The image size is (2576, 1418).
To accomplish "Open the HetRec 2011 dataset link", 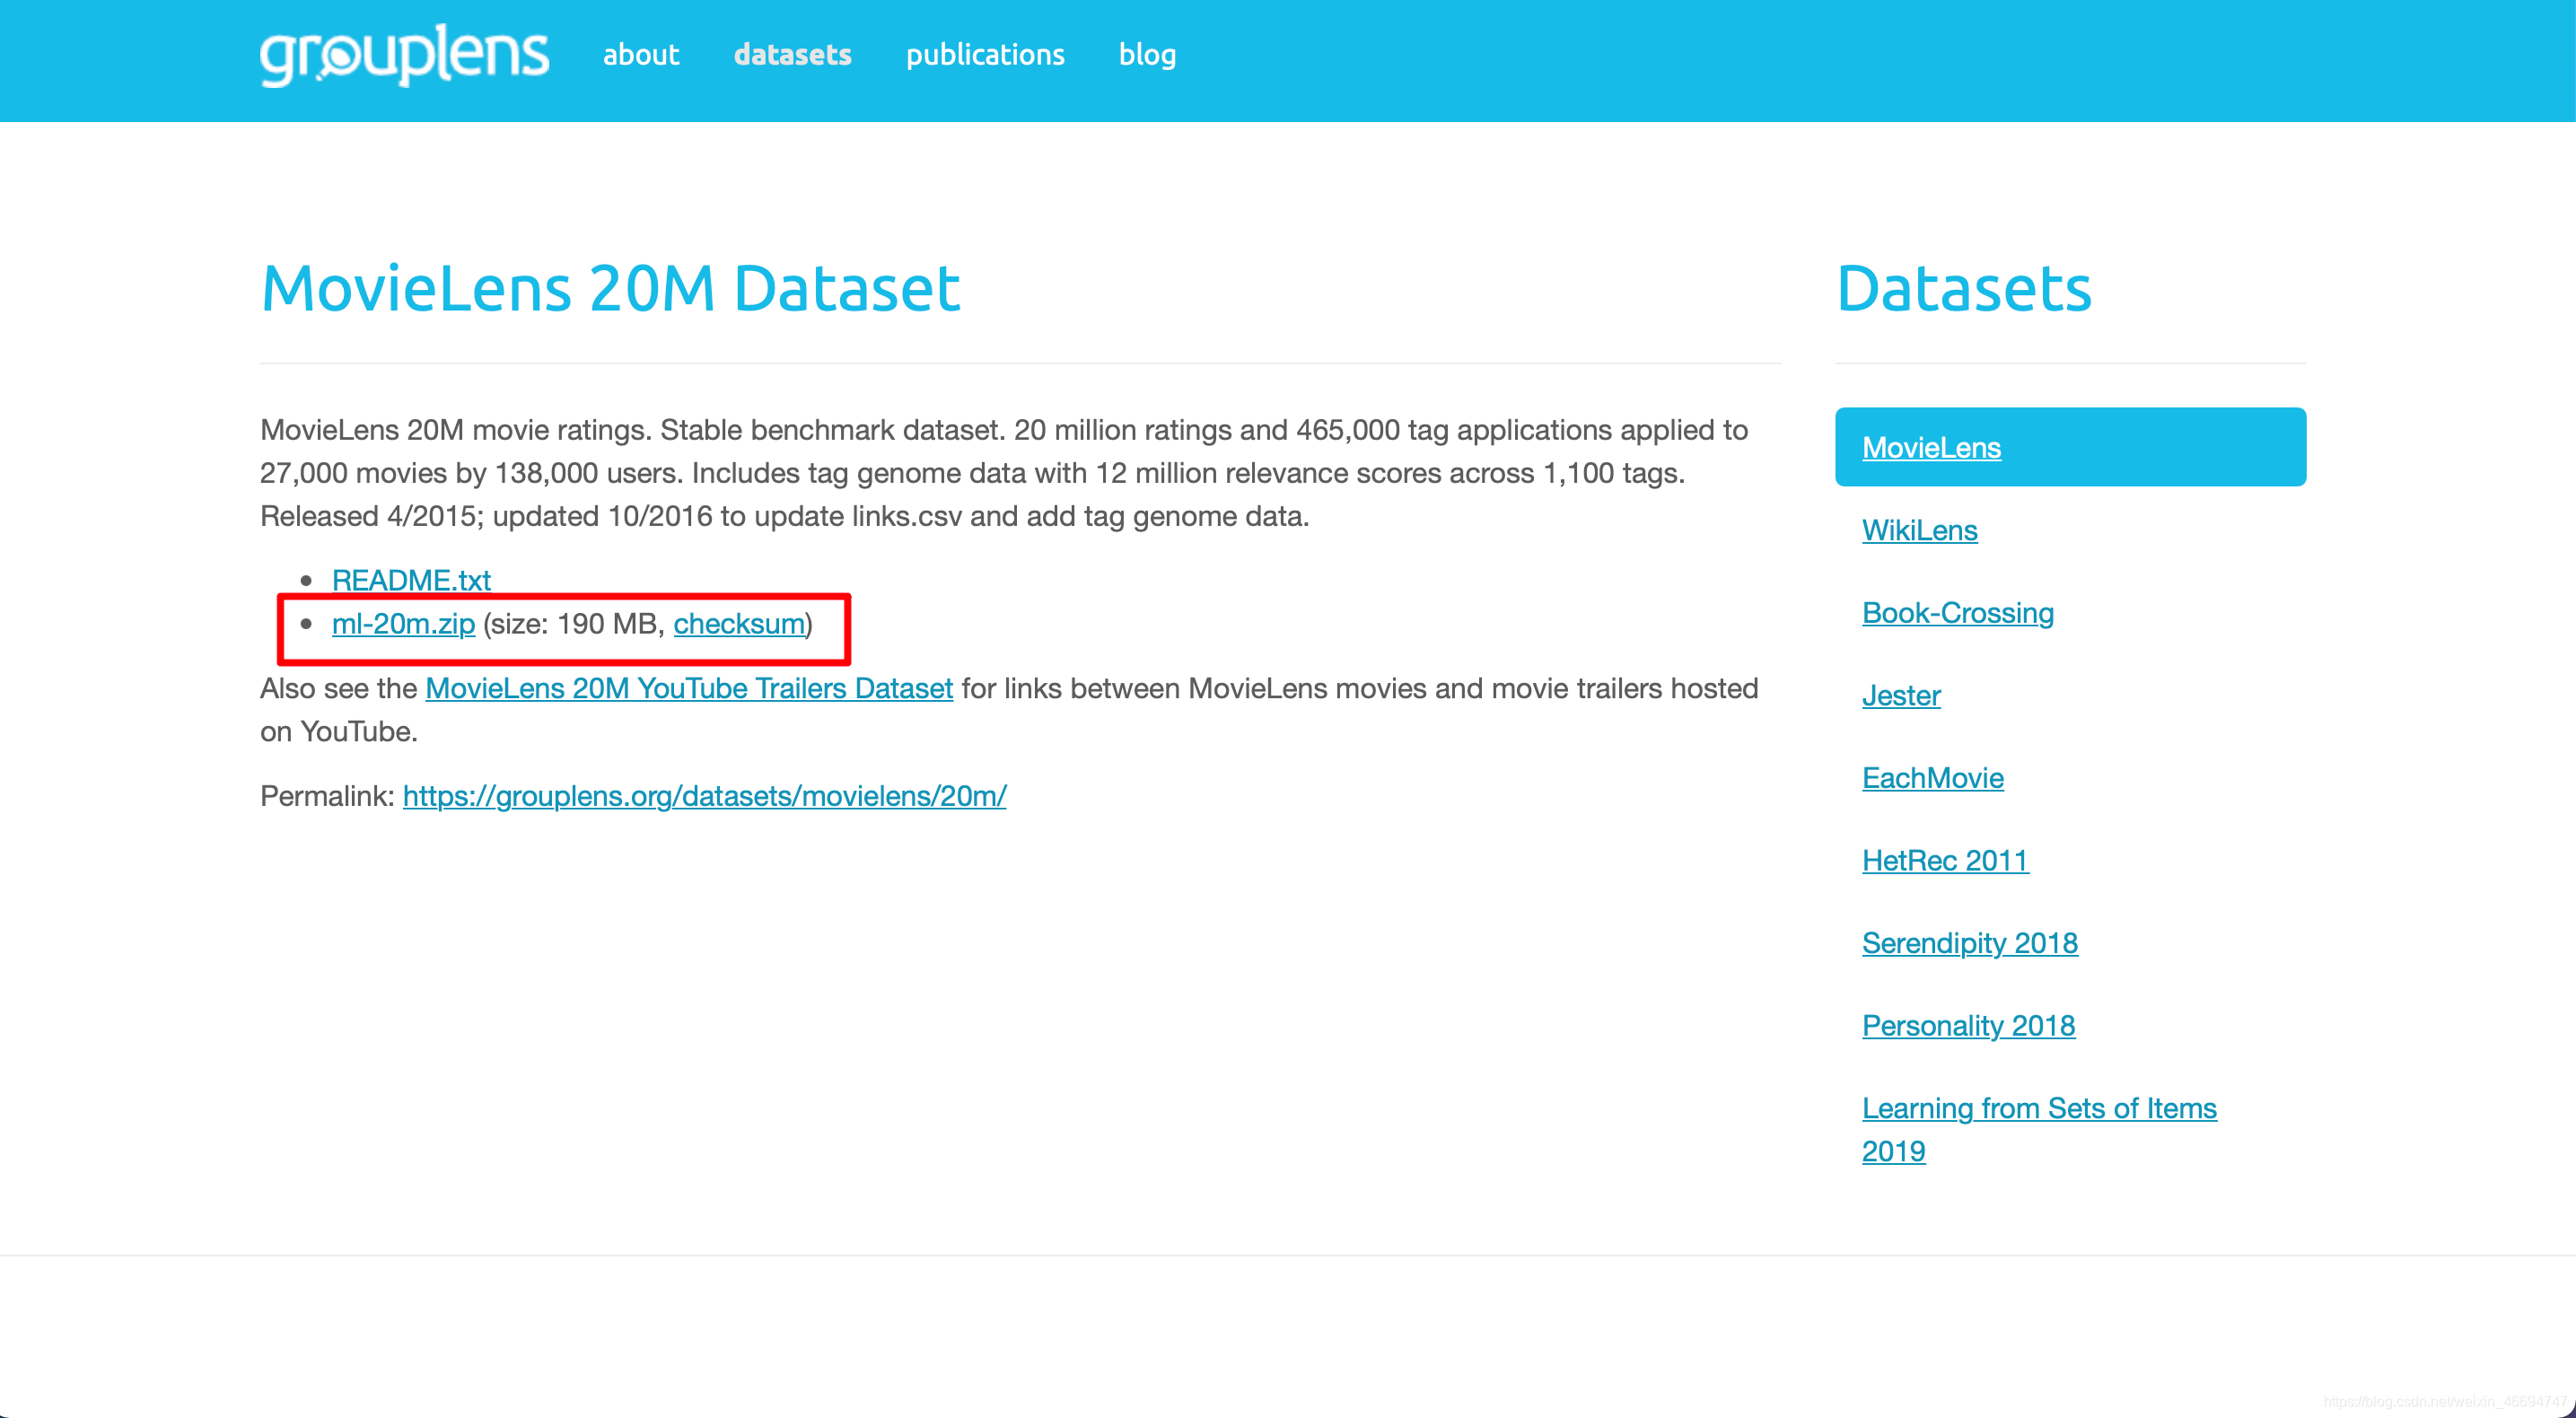I will point(1945,860).
